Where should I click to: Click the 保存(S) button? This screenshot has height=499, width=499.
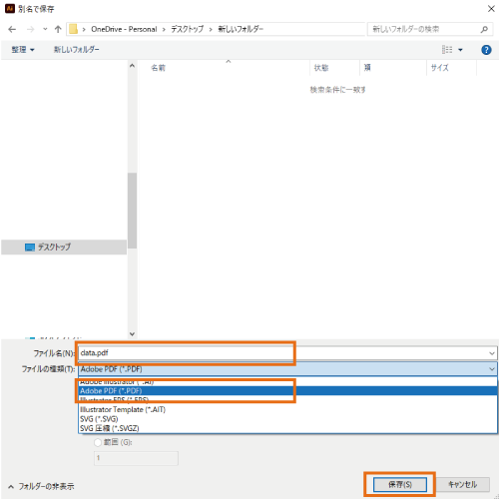[x=400, y=484]
